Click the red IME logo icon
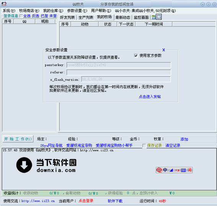The width and height of the screenshot is (217, 206). [x=159, y=170]
